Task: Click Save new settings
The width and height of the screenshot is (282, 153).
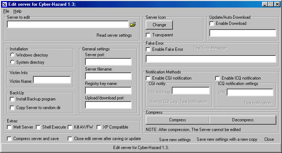Action: pyautogui.click(x=175, y=140)
